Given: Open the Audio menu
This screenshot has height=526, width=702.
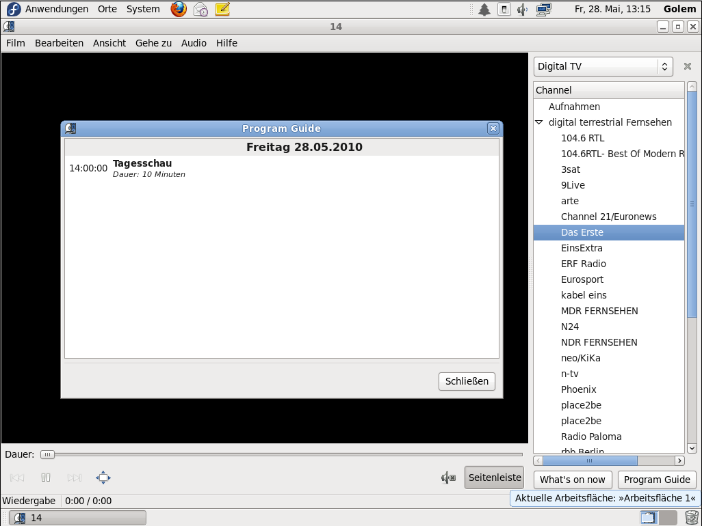Looking at the screenshot, I should pos(194,43).
